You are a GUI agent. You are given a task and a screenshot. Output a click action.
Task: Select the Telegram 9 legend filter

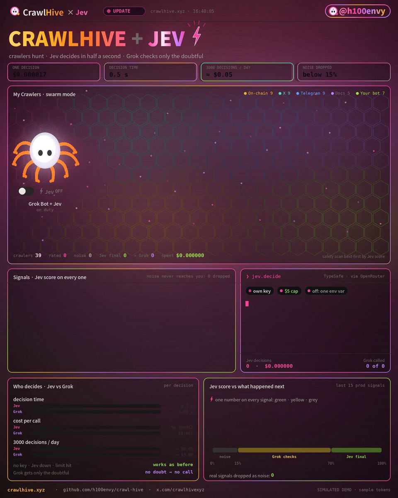point(311,93)
